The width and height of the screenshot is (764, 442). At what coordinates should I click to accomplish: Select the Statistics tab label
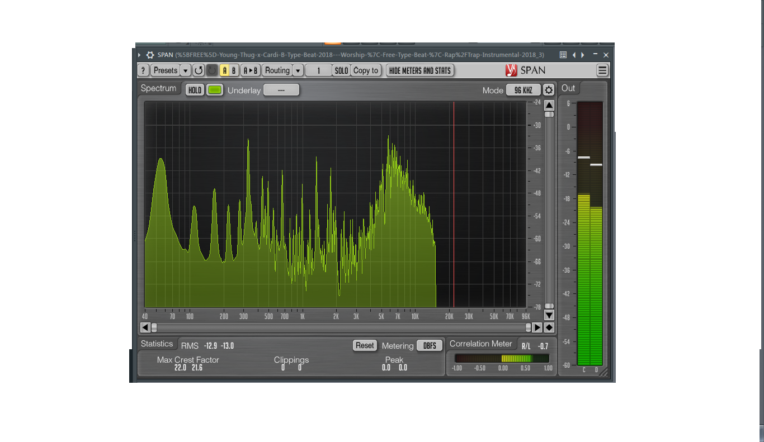(x=157, y=344)
